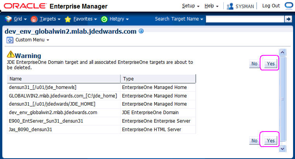Focus the Search Target Name input field
Viewport: 295px width, 159px height.
click(244, 19)
